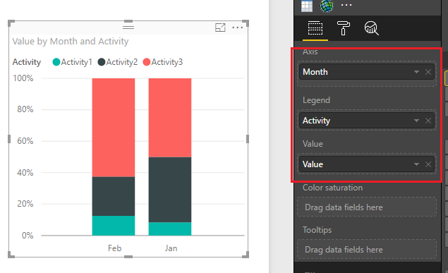Select Jan Activity2 dark bar segment
This screenshot has height=273, width=448.
coord(170,190)
